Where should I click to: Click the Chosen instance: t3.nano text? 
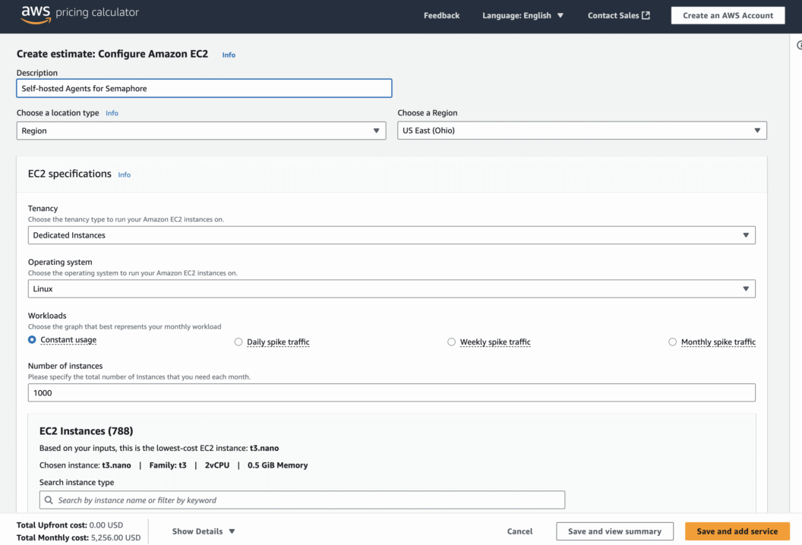tap(85, 465)
